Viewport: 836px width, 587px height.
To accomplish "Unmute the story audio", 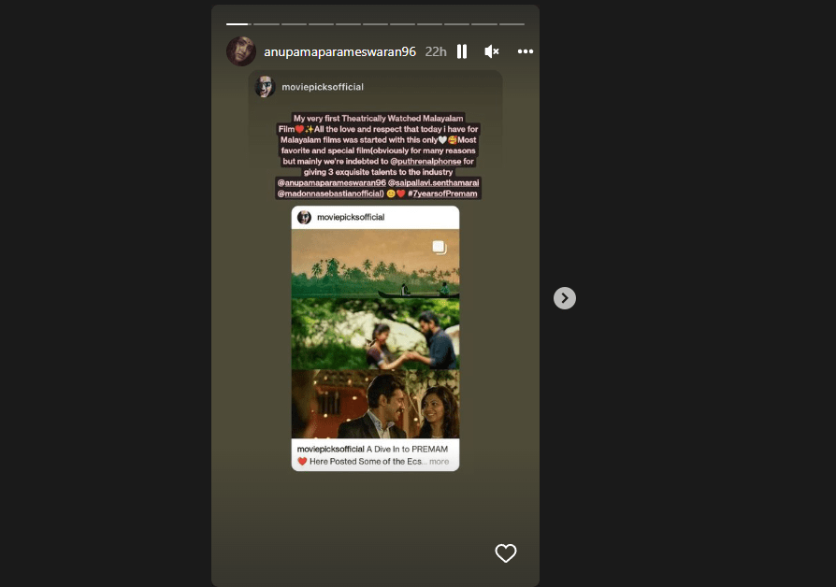I will pos(492,51).
